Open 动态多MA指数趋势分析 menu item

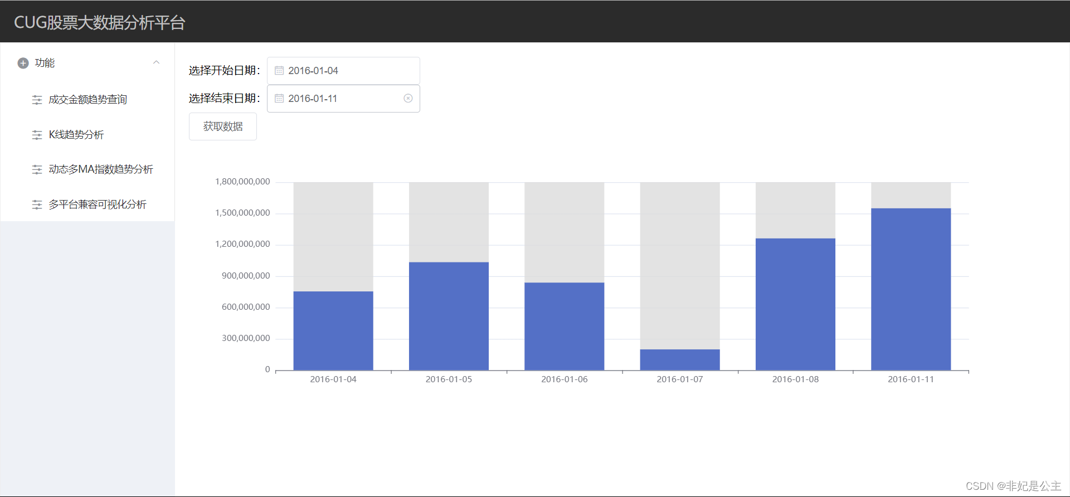[87, 169]
